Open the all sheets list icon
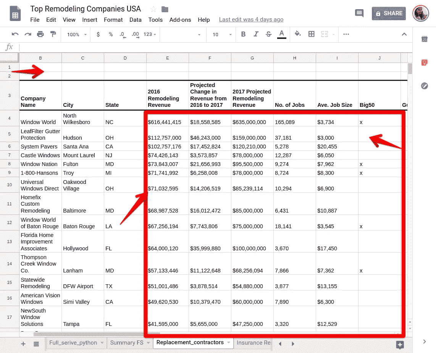436x353 pixels. click(x=36, y=344)
